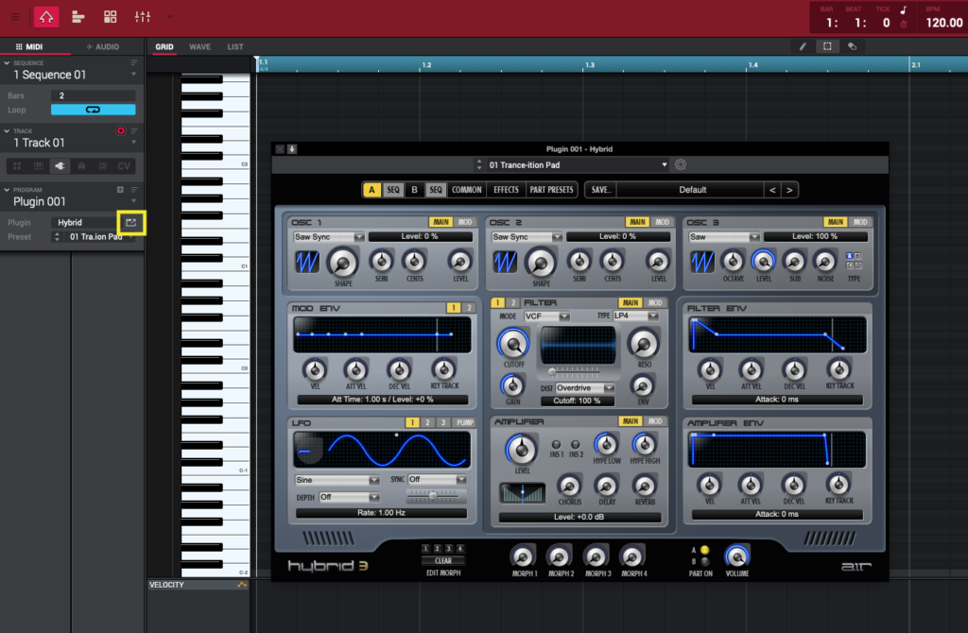
Task: Open the OSC 3 Saw waveform dropdown
Action: tap(725, 237)
